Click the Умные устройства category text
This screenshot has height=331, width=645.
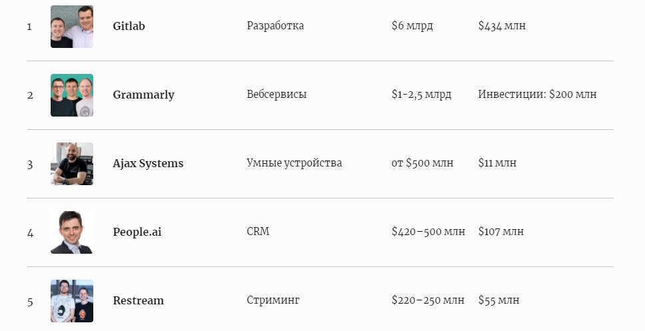tap(294, 163)
